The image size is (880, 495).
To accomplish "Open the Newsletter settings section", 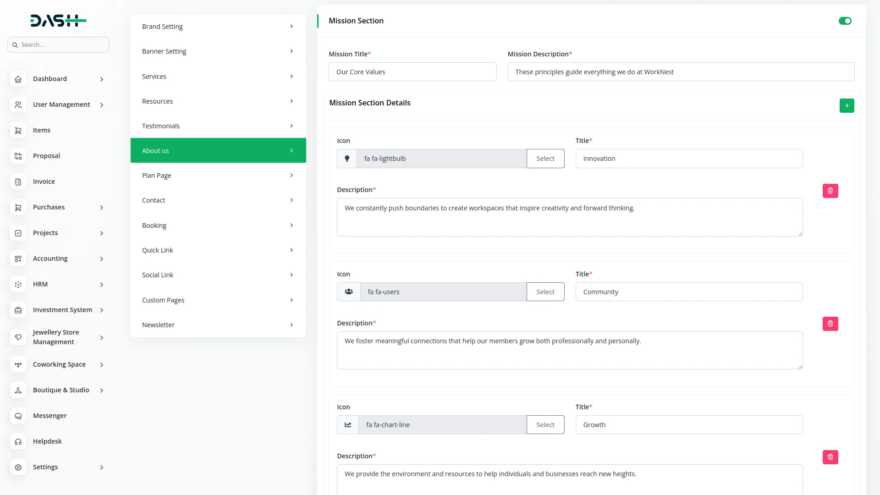I will tap(218, 325).
